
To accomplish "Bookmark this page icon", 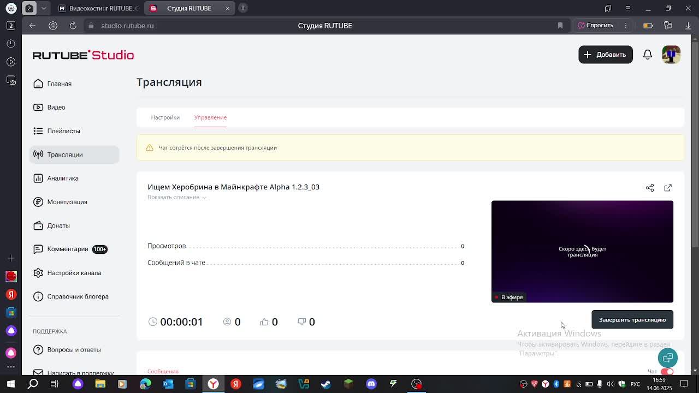I will click(560, 26).
